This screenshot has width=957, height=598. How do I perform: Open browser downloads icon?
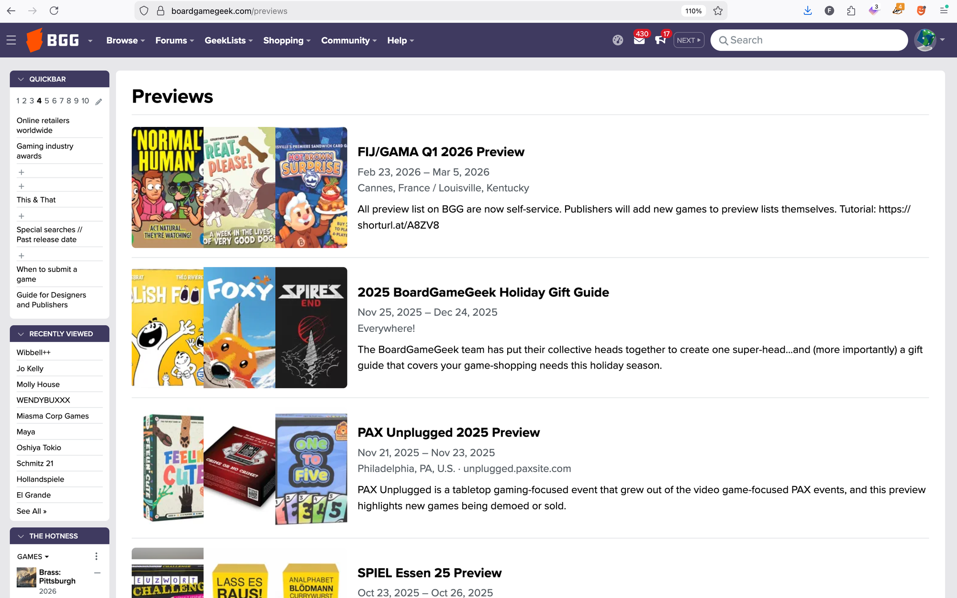pos(808,11)
